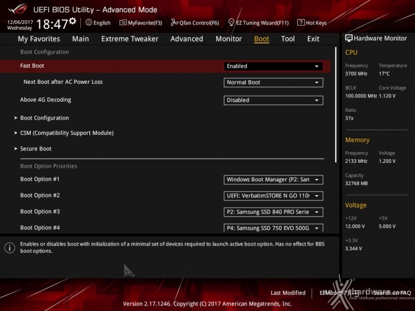Click the EZ Tuning Wizard bulb icon
415x311 pixels.
pos(231,23)
